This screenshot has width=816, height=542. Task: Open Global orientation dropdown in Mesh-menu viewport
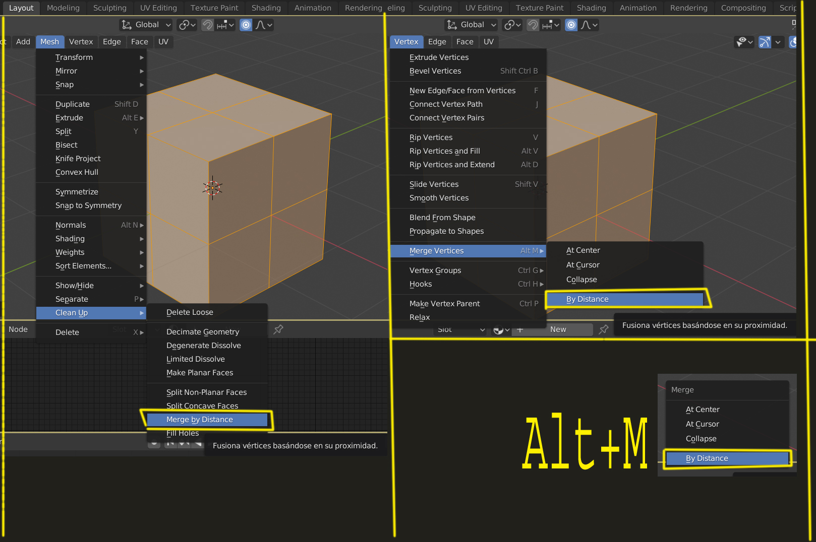tap(146, 25)
